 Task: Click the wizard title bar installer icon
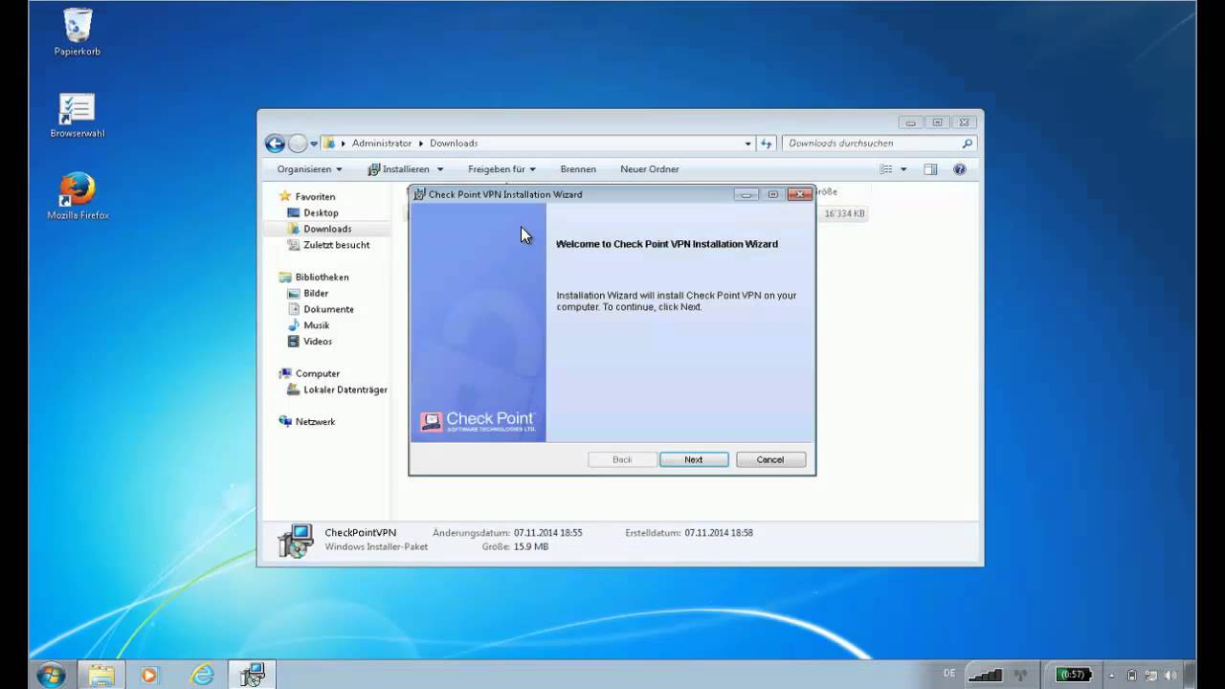click(419, 194)
